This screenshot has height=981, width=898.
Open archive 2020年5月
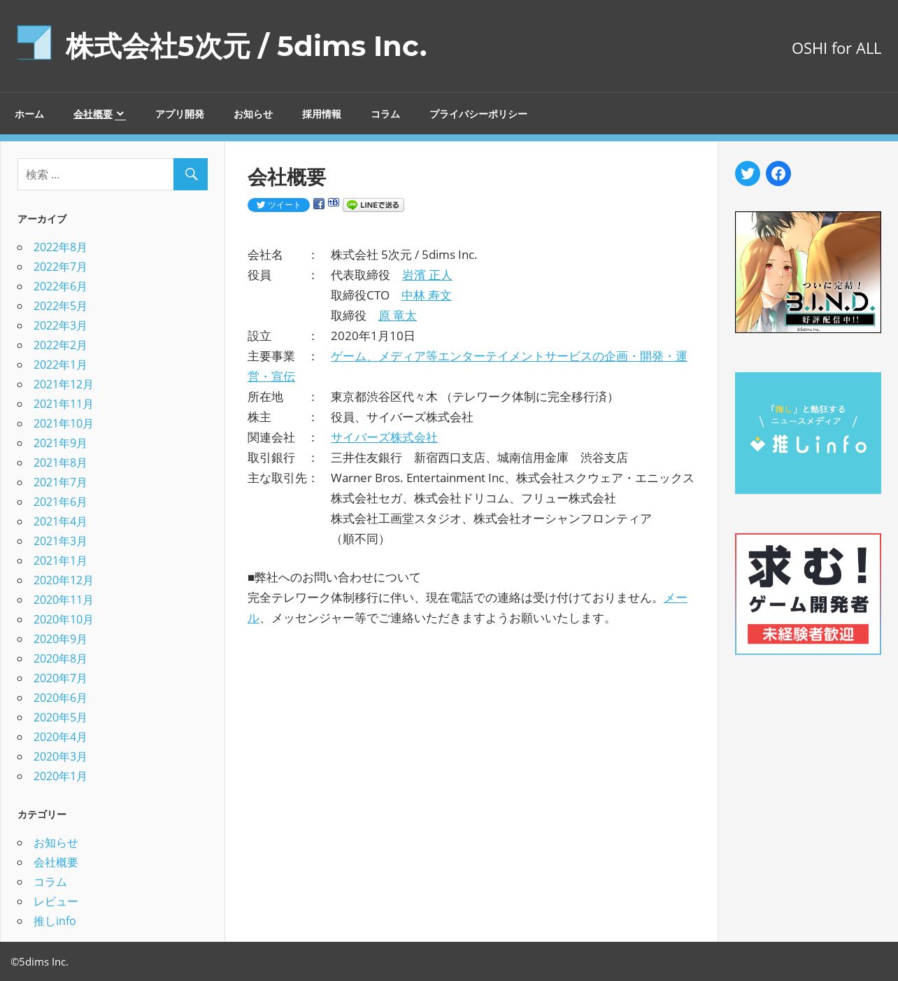point(60,717)
